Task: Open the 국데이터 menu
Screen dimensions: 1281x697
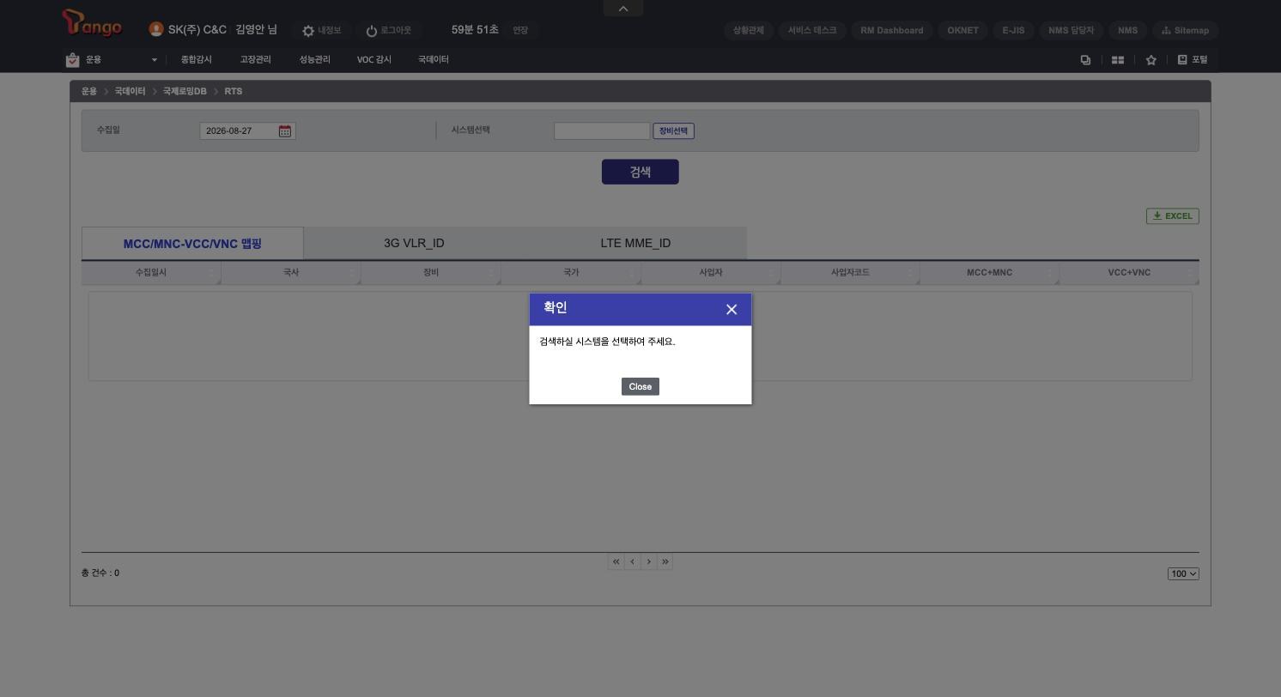Action: coord(434,60)
